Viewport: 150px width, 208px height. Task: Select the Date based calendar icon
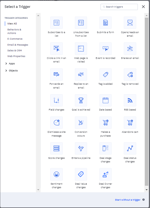(x=105, y=100)
